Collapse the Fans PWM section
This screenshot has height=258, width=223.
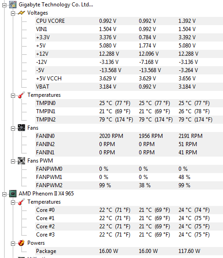click(13, 161)
